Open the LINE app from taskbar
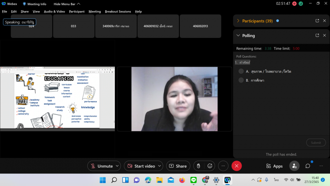The height and width of the screenshot is (186, 330). point(194,180)
